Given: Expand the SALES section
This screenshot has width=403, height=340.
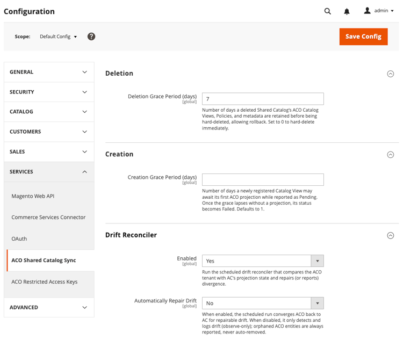Looking at the screenshot, I should [49, 151].
